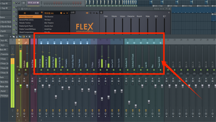Go to previous preset with up arrow

pos(64,13)
